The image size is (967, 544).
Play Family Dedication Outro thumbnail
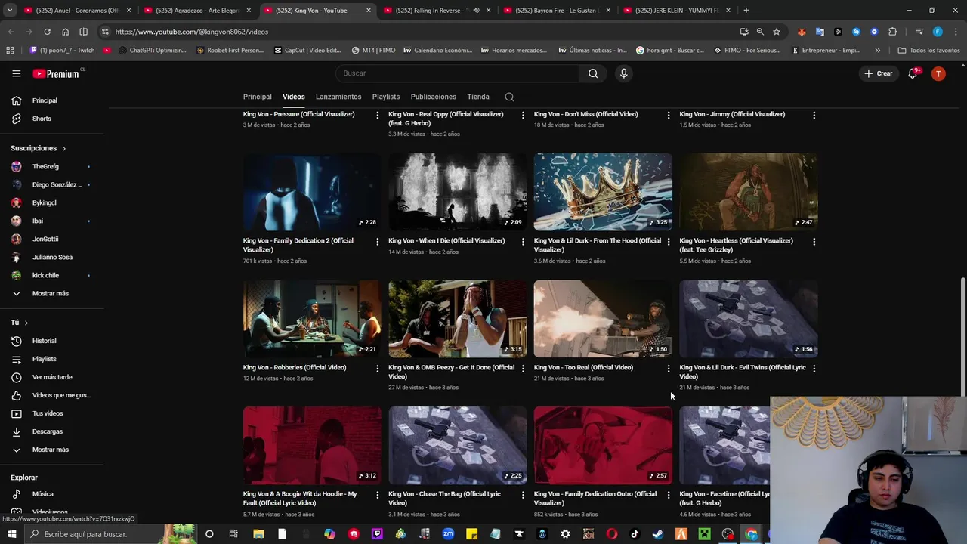tap(603, 445)
